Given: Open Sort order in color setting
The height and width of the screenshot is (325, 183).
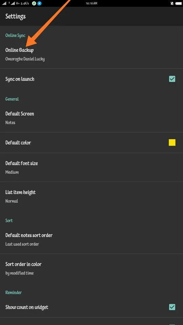Looking at the screenshot, I should pyautogui.click(x=91, y=268).
